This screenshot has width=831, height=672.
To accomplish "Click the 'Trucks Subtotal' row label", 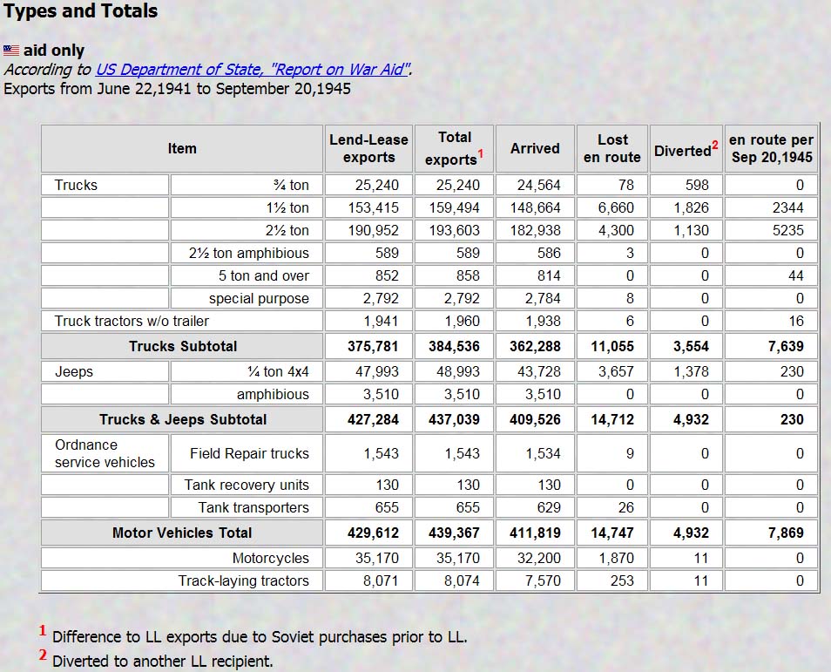I will [x=183, y=346].
